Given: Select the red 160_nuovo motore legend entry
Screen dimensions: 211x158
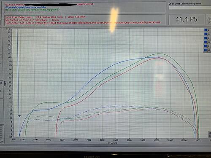Looking at the screenshot, I should pos(49,5).
